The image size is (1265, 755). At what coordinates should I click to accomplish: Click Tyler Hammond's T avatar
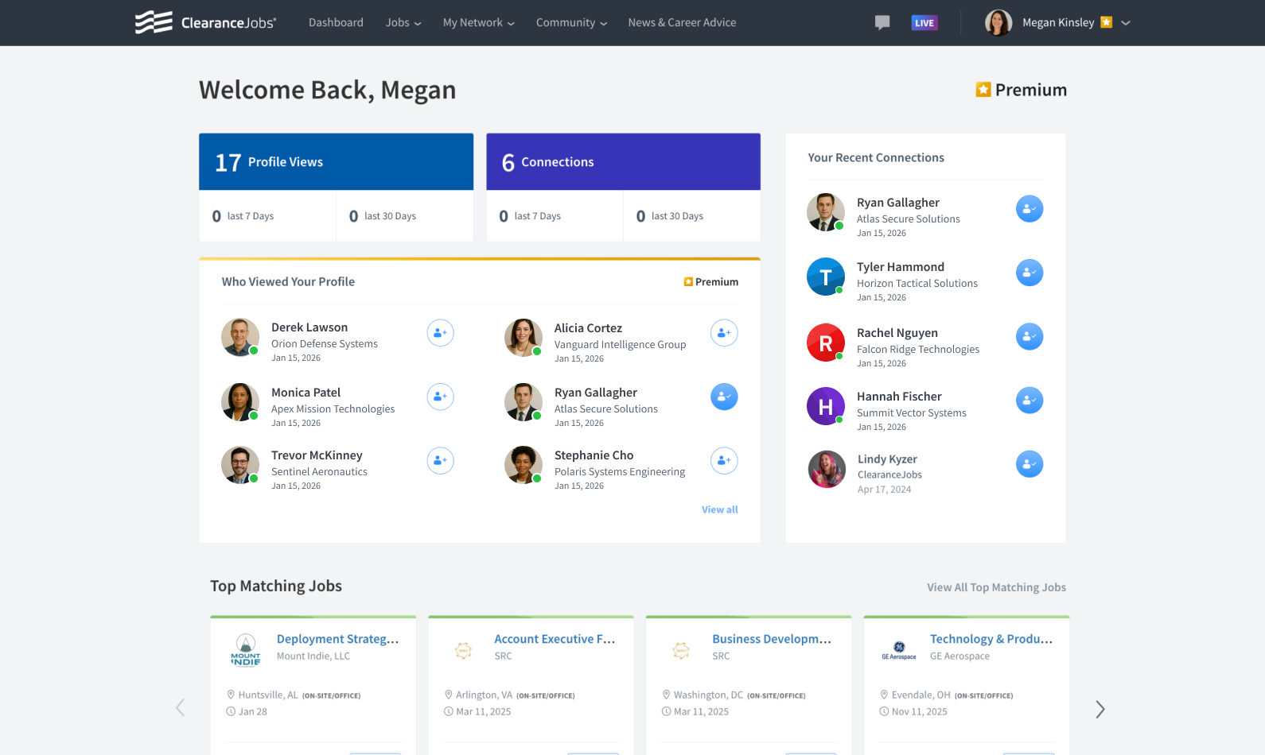click(x=826, y=277)
